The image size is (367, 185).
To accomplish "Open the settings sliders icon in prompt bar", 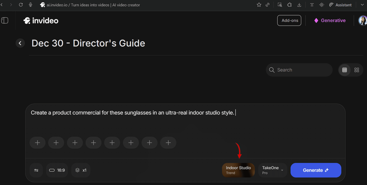I will 36,170.
